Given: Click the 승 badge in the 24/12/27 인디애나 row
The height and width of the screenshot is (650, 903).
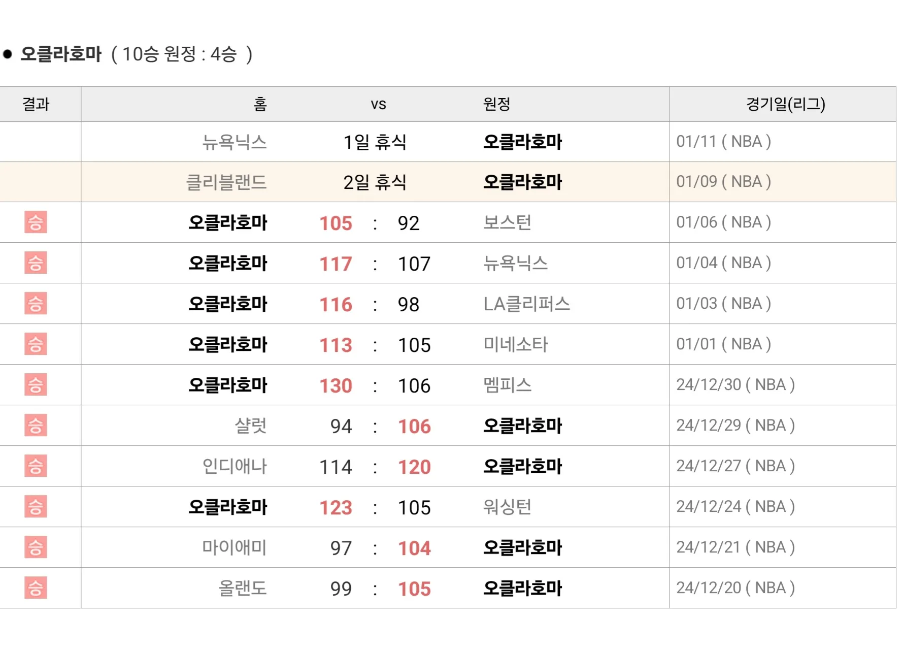Looking at the screenshot, I should (x=36, y=466).
